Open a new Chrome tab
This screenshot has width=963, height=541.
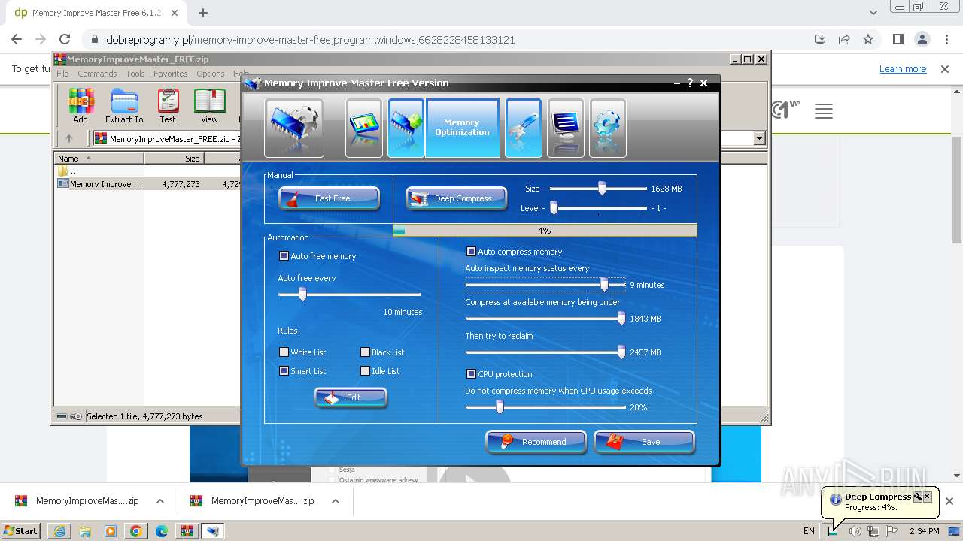203,13
